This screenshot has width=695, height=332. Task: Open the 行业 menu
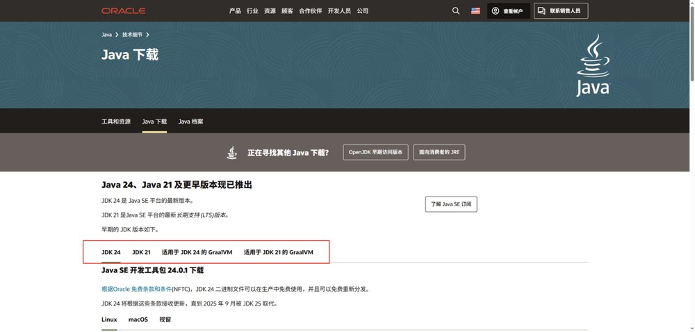(252, 10)
